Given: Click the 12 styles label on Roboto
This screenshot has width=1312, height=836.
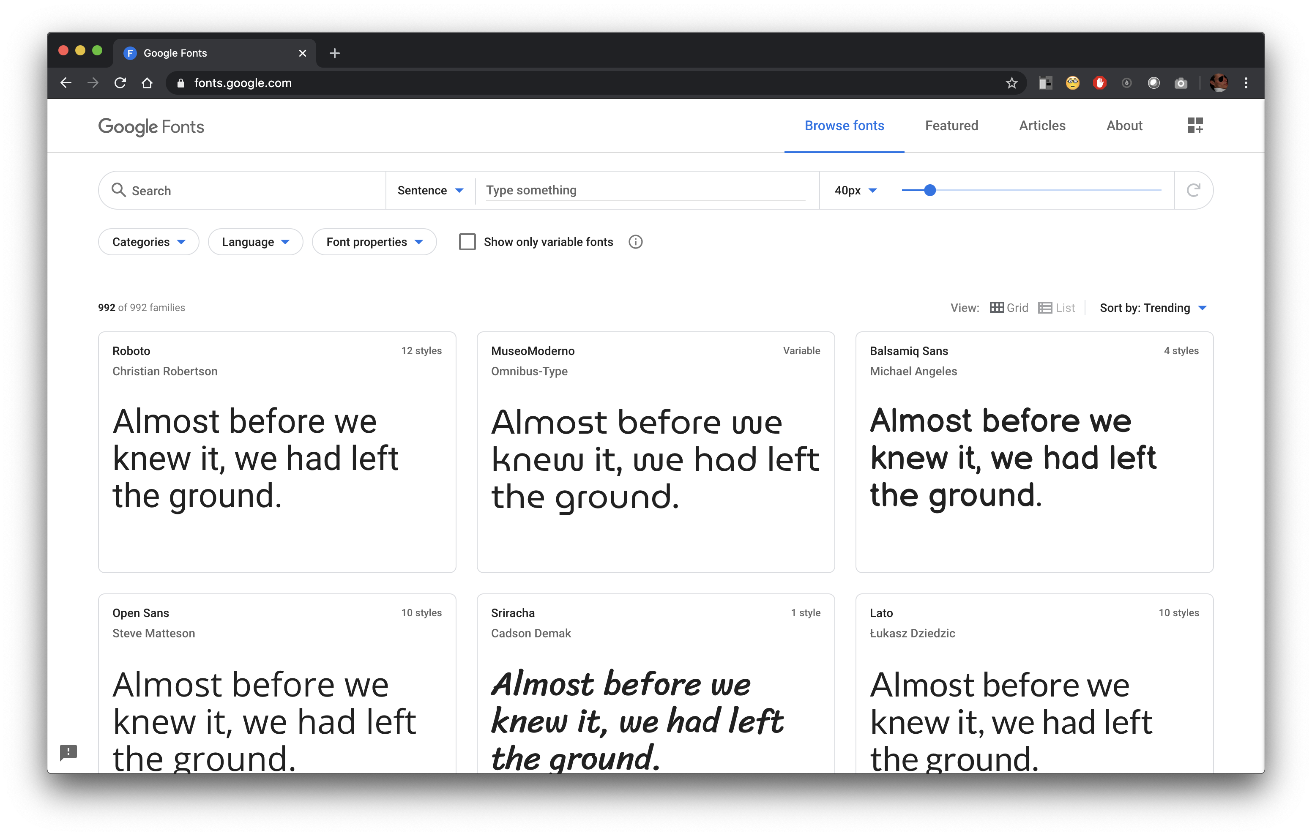Looking at the screenshot, I should coord(421,351).
